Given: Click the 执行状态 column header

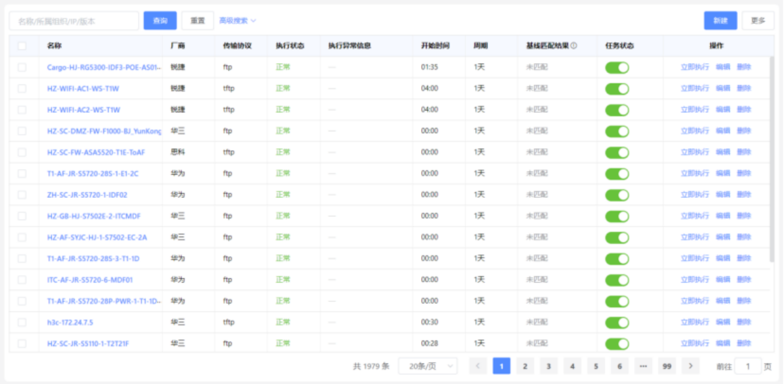Looking at the screenshot, I should (x=290, y=46).
